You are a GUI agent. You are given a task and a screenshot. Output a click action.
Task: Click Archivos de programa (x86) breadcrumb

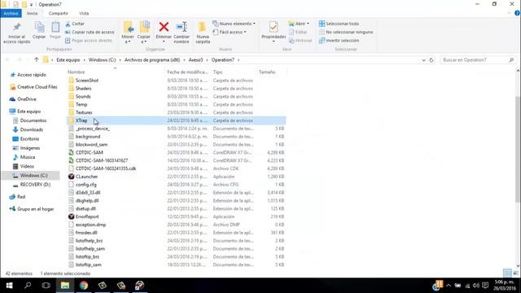point(152,60)
